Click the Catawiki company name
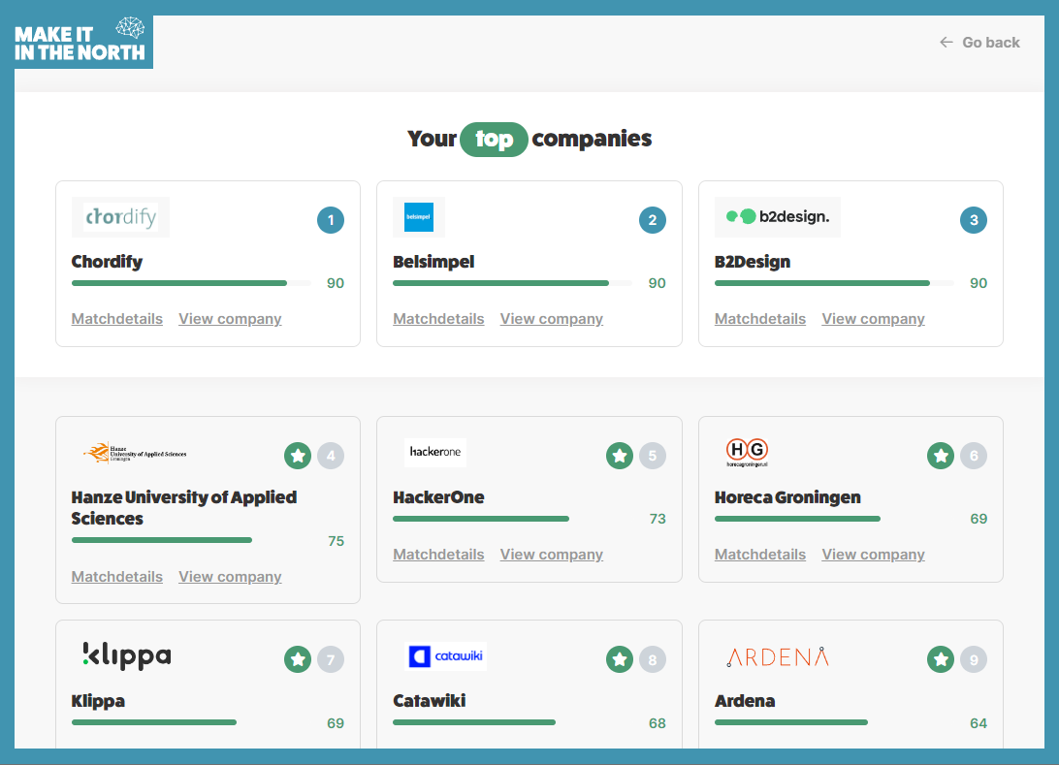 pyautogui.click(x=429, y=700)
